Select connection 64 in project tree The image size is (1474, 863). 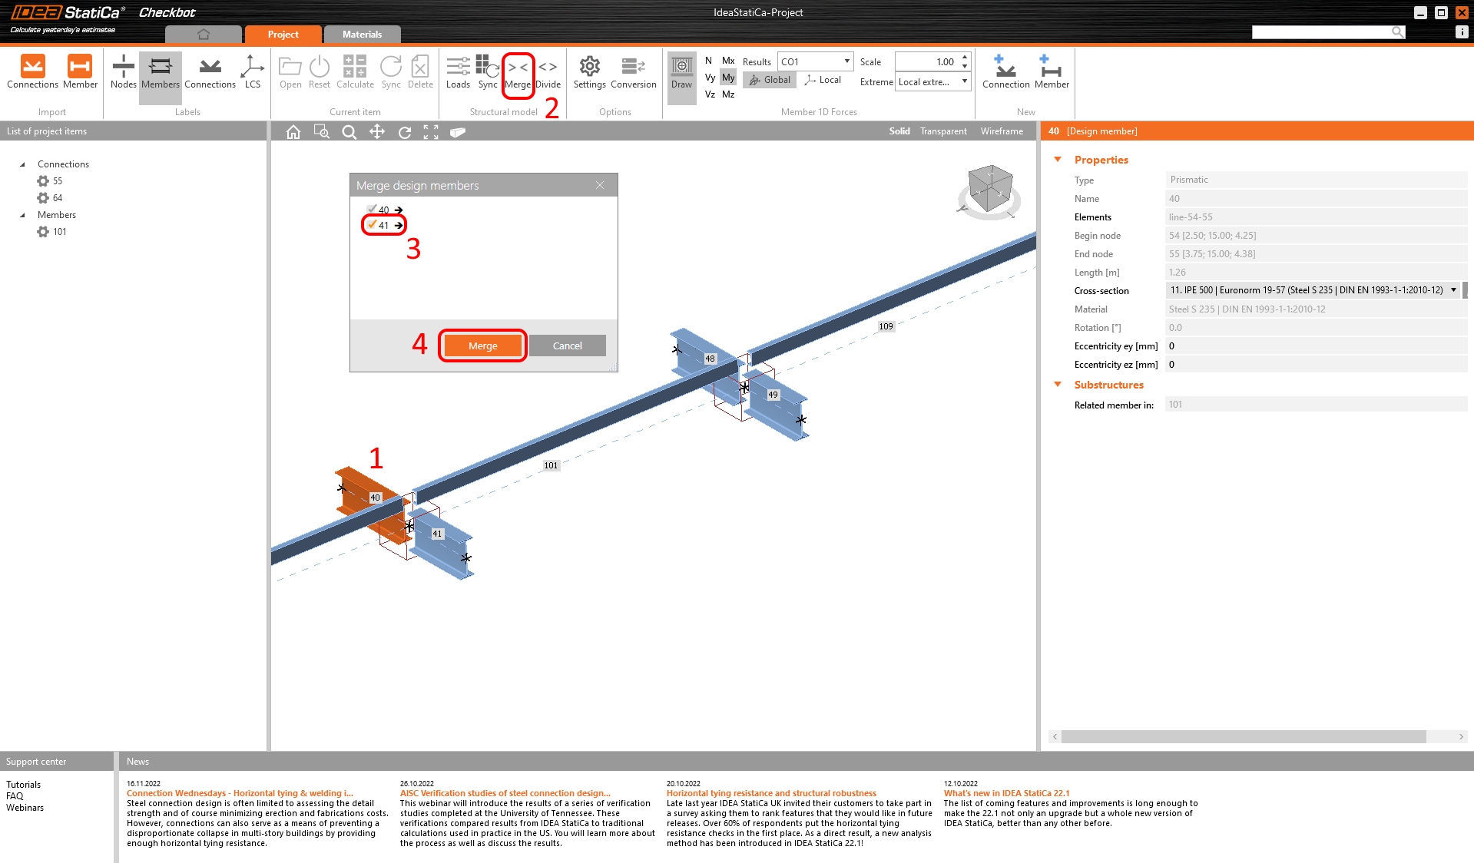pos(51,198)
